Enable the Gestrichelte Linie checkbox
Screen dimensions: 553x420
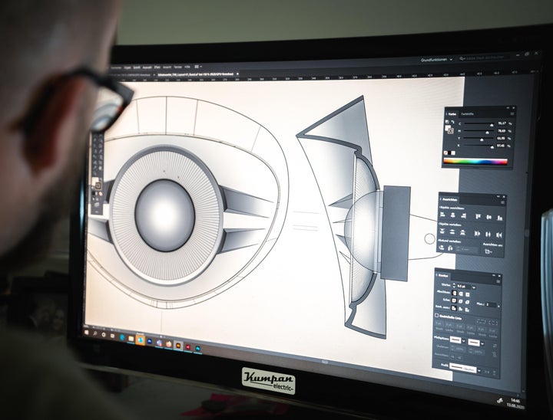438,315
